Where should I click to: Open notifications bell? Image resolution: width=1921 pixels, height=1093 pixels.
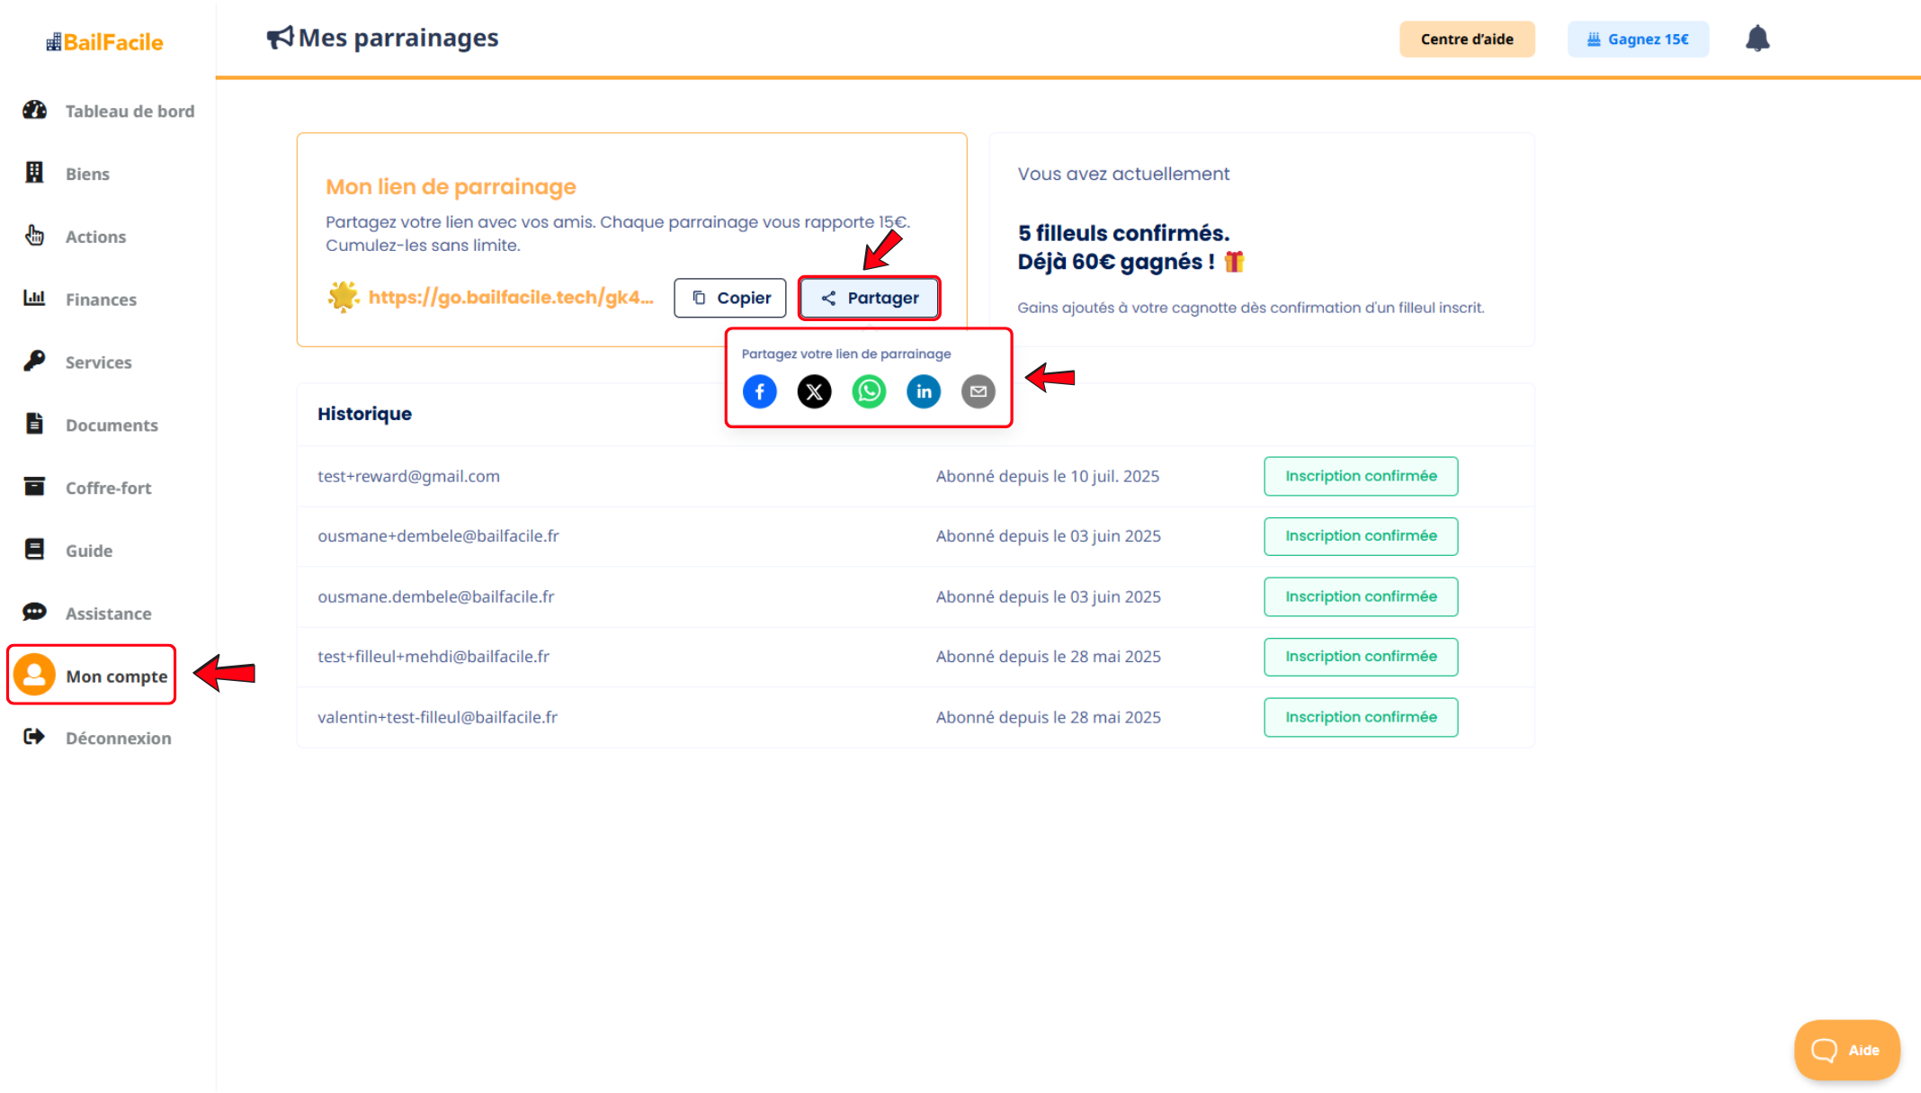[1757, 39]
